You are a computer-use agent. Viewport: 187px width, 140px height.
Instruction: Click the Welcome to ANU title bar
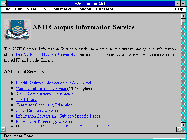point(91,4)
